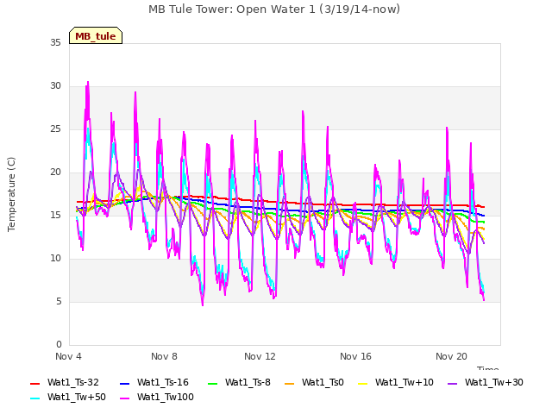
Task: Click the cyan Wat1_Tw+50 color marker
Action: (34, 398)
